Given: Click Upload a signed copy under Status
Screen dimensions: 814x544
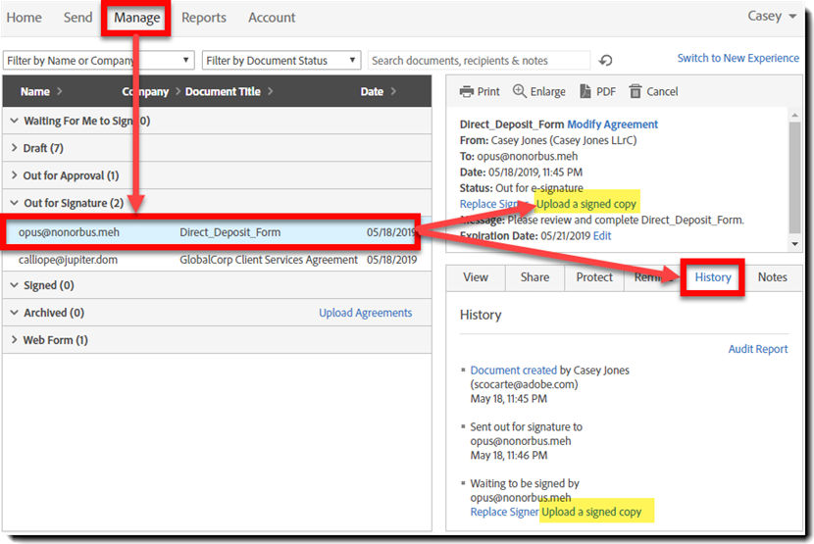Looking at the screenshot, I should click(x=586, y=204).
